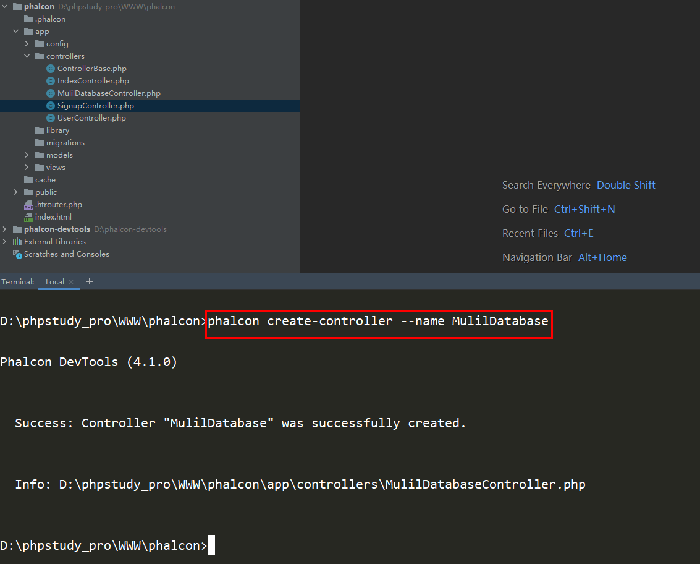Click the views folder icon
Screen dimensions: 700x564
click(40, 167)
